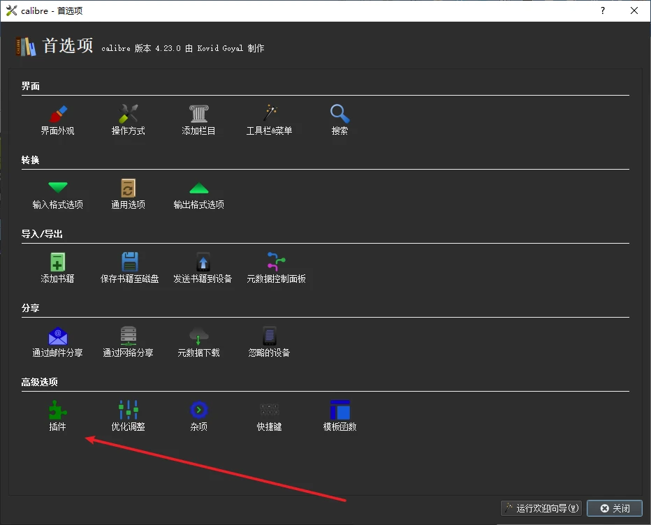
Task: Open 发送书籍到设备 settings
Action: pos(203,268)
